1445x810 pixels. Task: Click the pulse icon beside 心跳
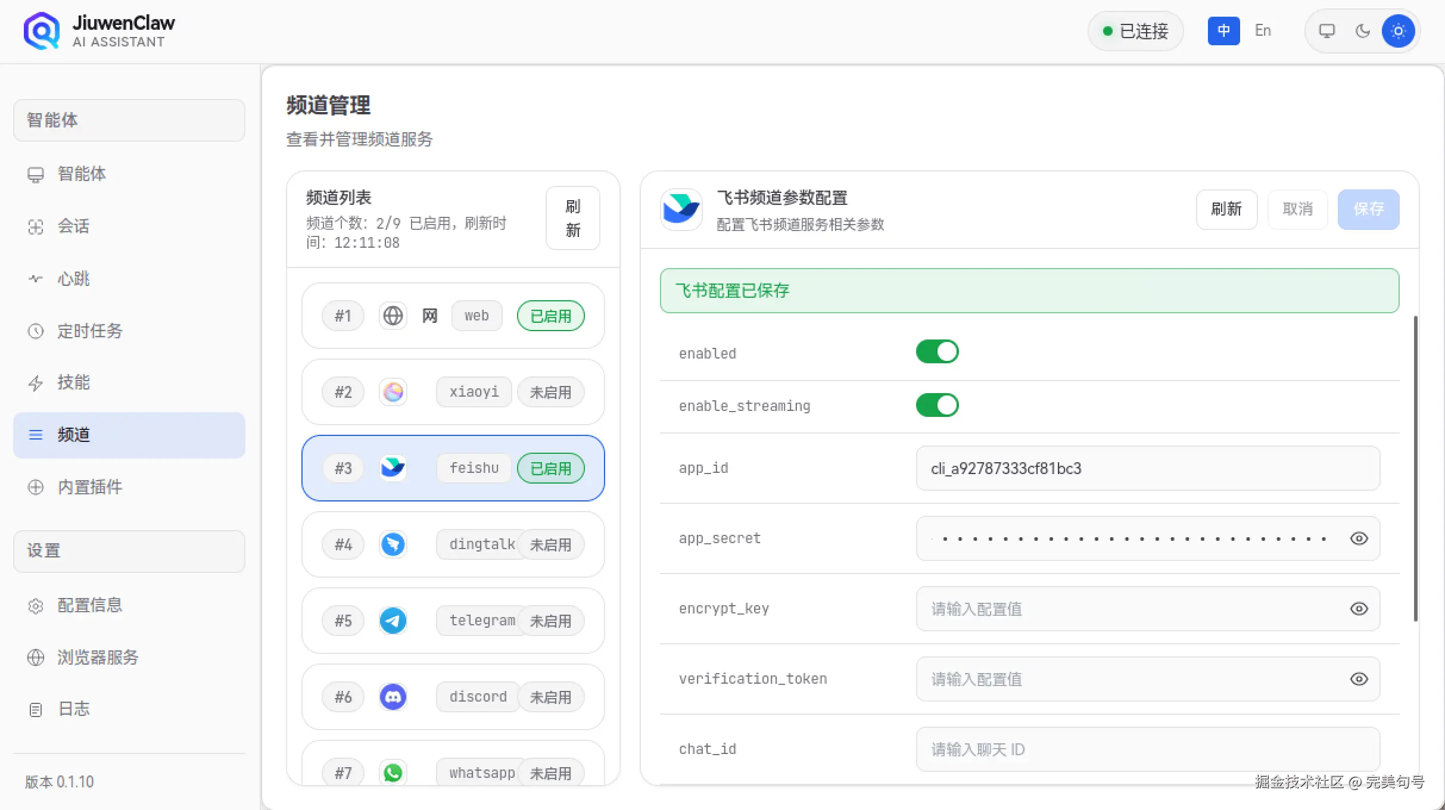click(36, 279)
